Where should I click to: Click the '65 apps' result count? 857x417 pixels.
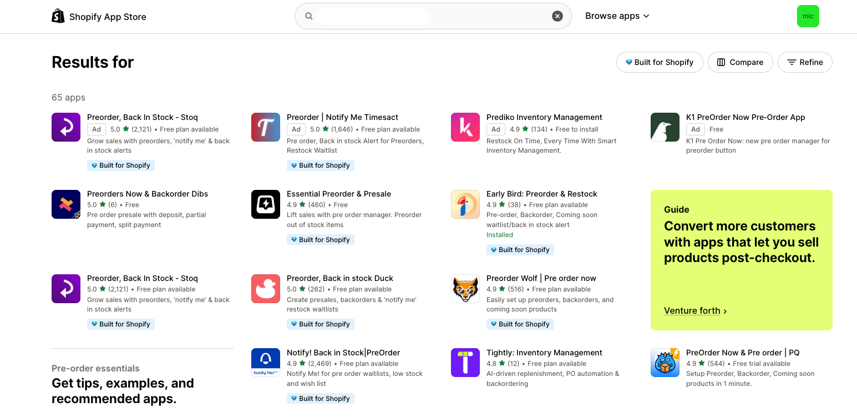(x=68, y=97)
